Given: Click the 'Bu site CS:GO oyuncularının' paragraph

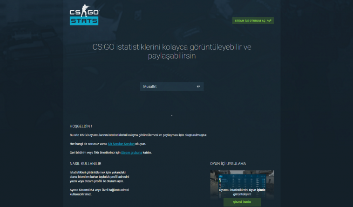Looking at the screenshot, I should tap(138, 135).
